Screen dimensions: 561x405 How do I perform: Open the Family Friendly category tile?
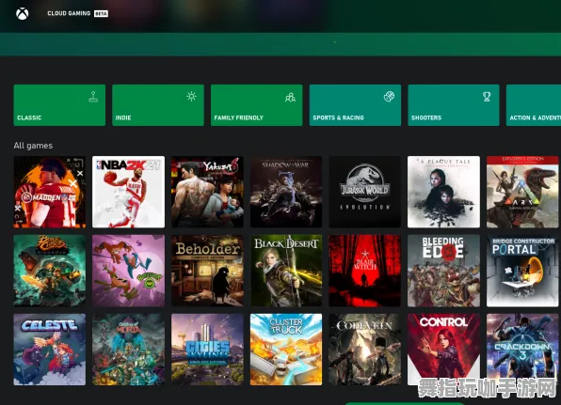[x=257, y=105]
